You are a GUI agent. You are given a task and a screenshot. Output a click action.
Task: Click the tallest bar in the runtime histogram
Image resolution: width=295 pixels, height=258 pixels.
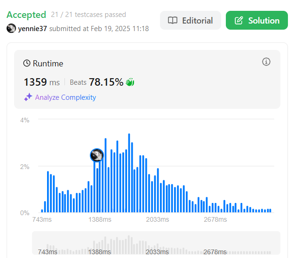click(x=129, y=173)
